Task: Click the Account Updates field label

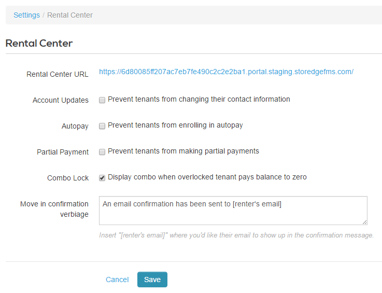Action: tap(61, 100)
